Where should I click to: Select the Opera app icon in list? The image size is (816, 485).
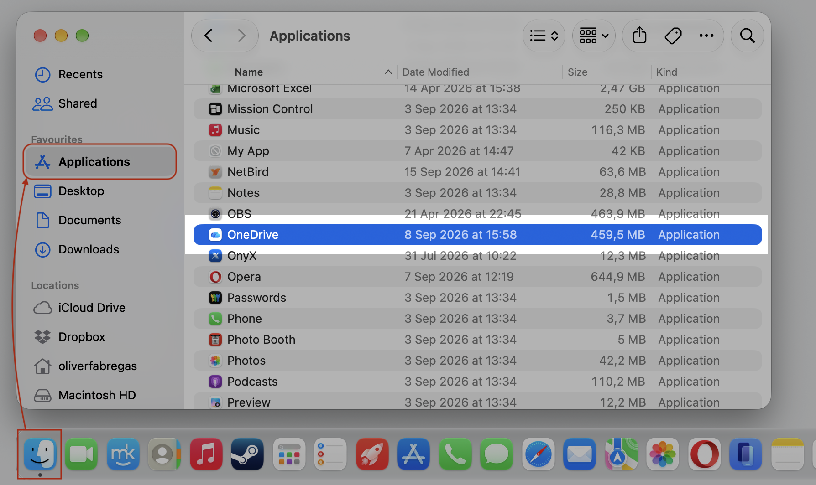pyautogui.click(x=215, y=277)
